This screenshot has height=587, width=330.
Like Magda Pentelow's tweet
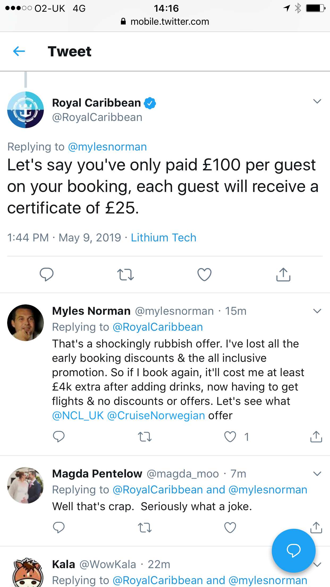tap(230, 527)
